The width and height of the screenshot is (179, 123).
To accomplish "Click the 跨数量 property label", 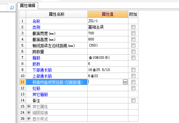I will tap(38, 52).
